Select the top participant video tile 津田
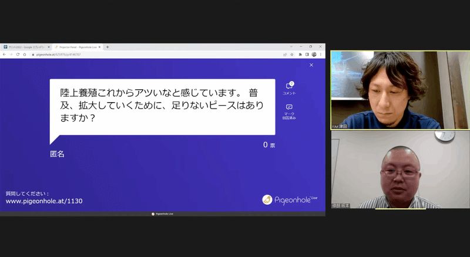This screenshot has width=470, height=257. click(400, 90)
